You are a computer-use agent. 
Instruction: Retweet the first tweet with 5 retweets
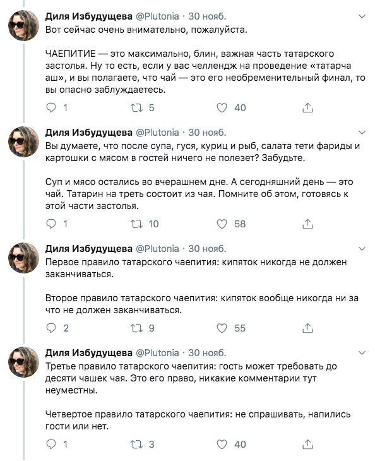[x=136, y=108]
